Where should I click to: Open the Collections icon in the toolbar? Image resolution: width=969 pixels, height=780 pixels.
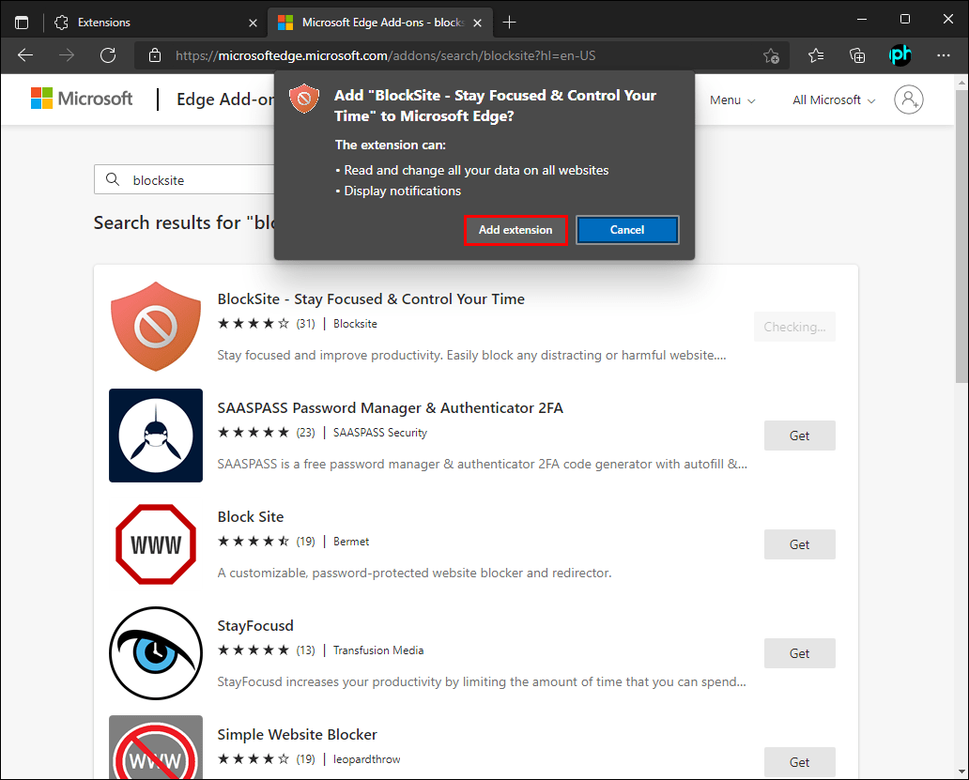855,55
